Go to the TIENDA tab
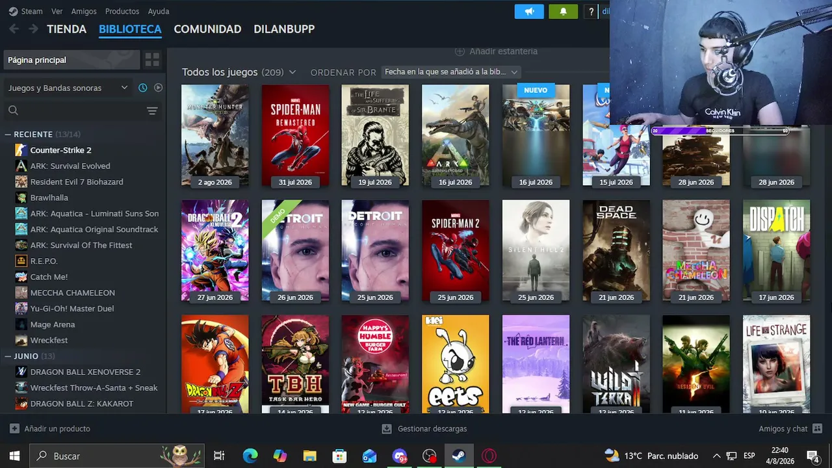The image size is (832, 468). coord(66,29)
